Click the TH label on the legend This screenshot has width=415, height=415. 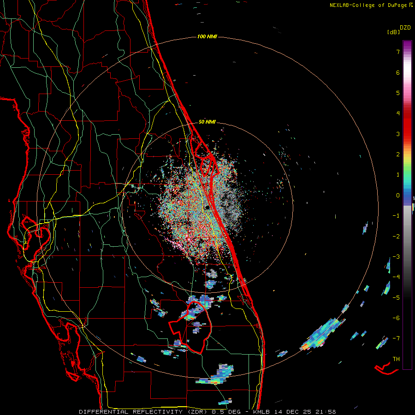click(x=396, y=359)
